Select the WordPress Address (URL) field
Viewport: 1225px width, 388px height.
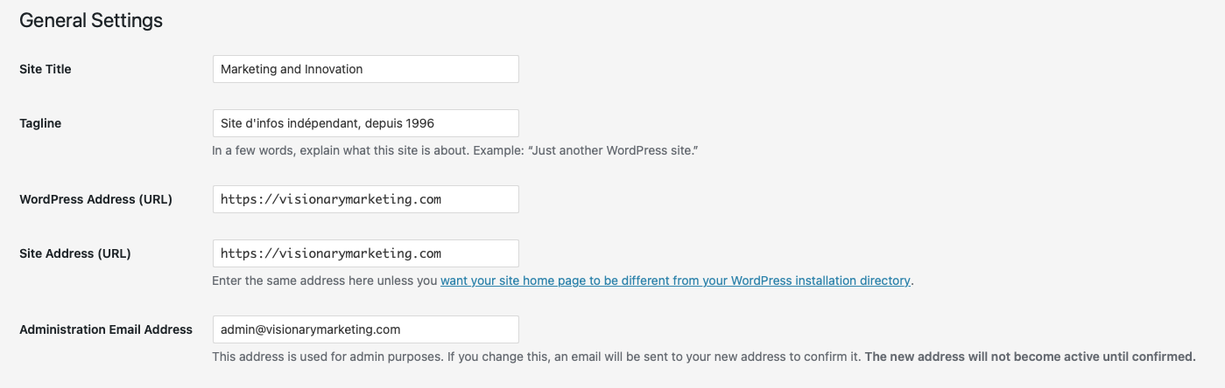[365, 198]
